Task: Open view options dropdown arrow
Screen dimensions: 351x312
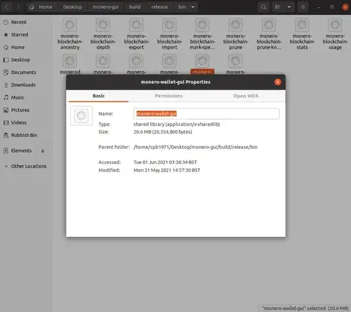Action: [289, 7]
